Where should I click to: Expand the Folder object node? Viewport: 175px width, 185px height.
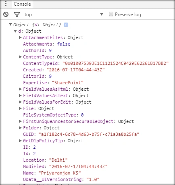20,128
